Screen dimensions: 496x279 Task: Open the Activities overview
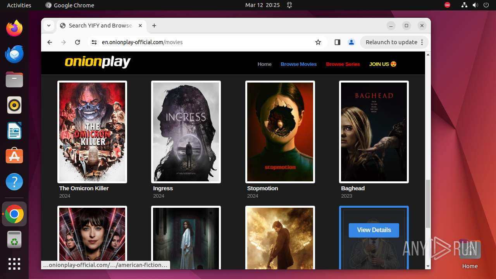(x=19, y=5)
